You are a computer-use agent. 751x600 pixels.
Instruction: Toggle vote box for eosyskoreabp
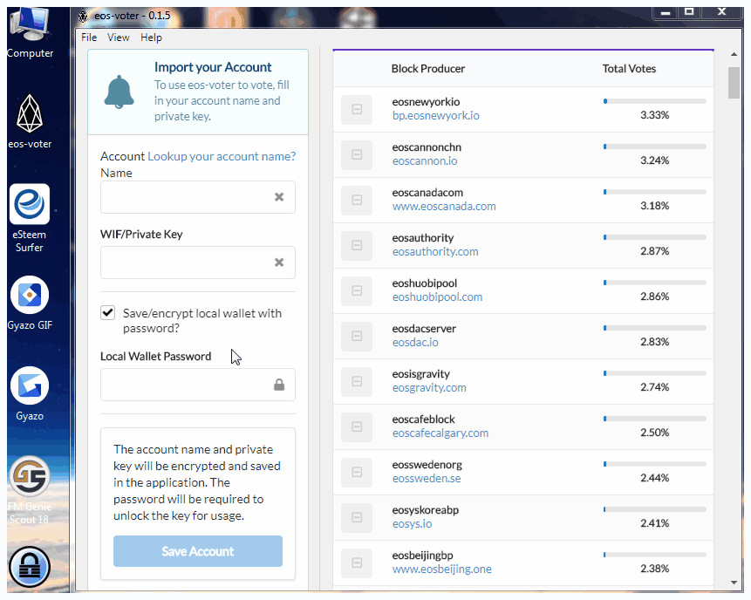click(x=357, y=517)
